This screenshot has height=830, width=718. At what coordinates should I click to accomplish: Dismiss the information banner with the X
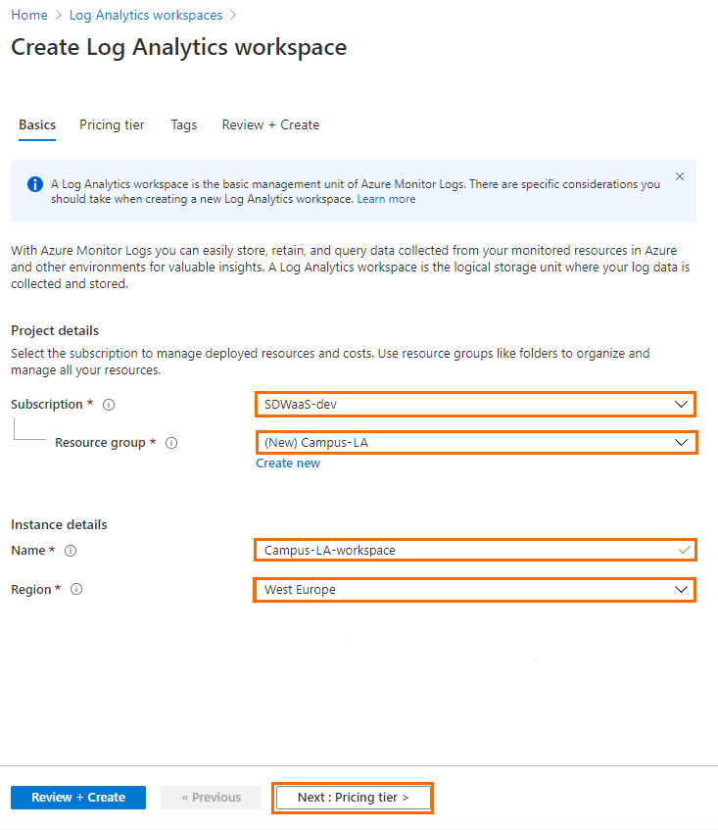pyautogui.click(x=680, y=176)
